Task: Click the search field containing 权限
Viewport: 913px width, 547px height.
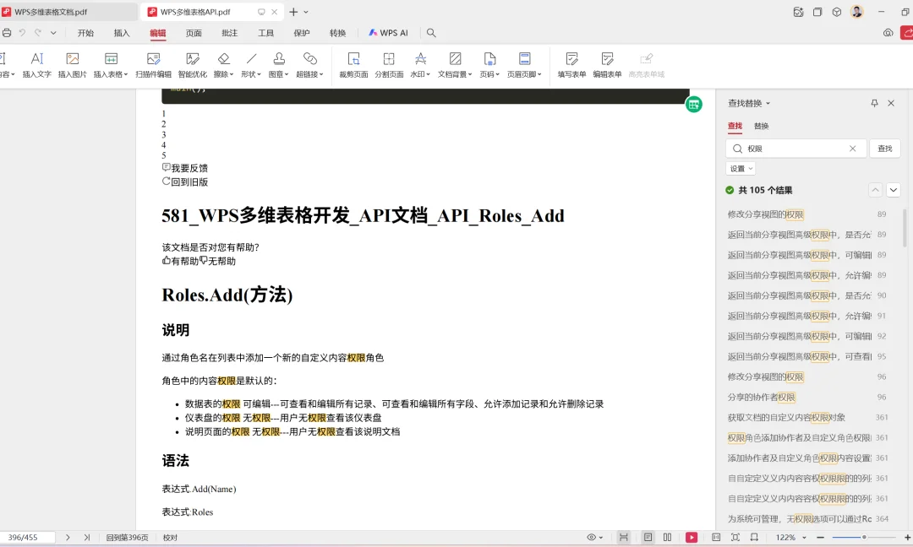Action: point(796,149)
